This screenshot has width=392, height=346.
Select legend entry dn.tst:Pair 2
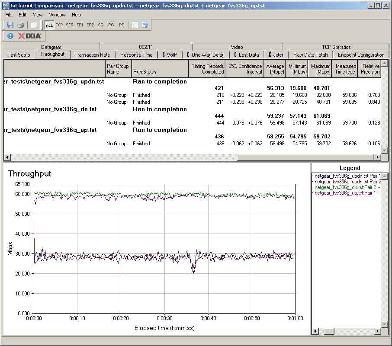click(x=347, y=187)
